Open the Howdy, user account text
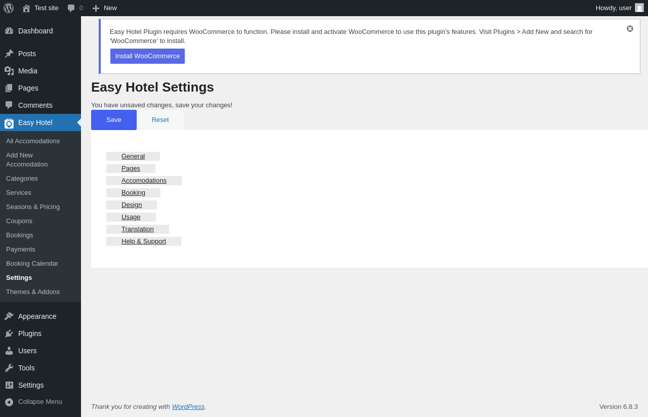Viewport: 648px width, 417px height. point(614,8)
